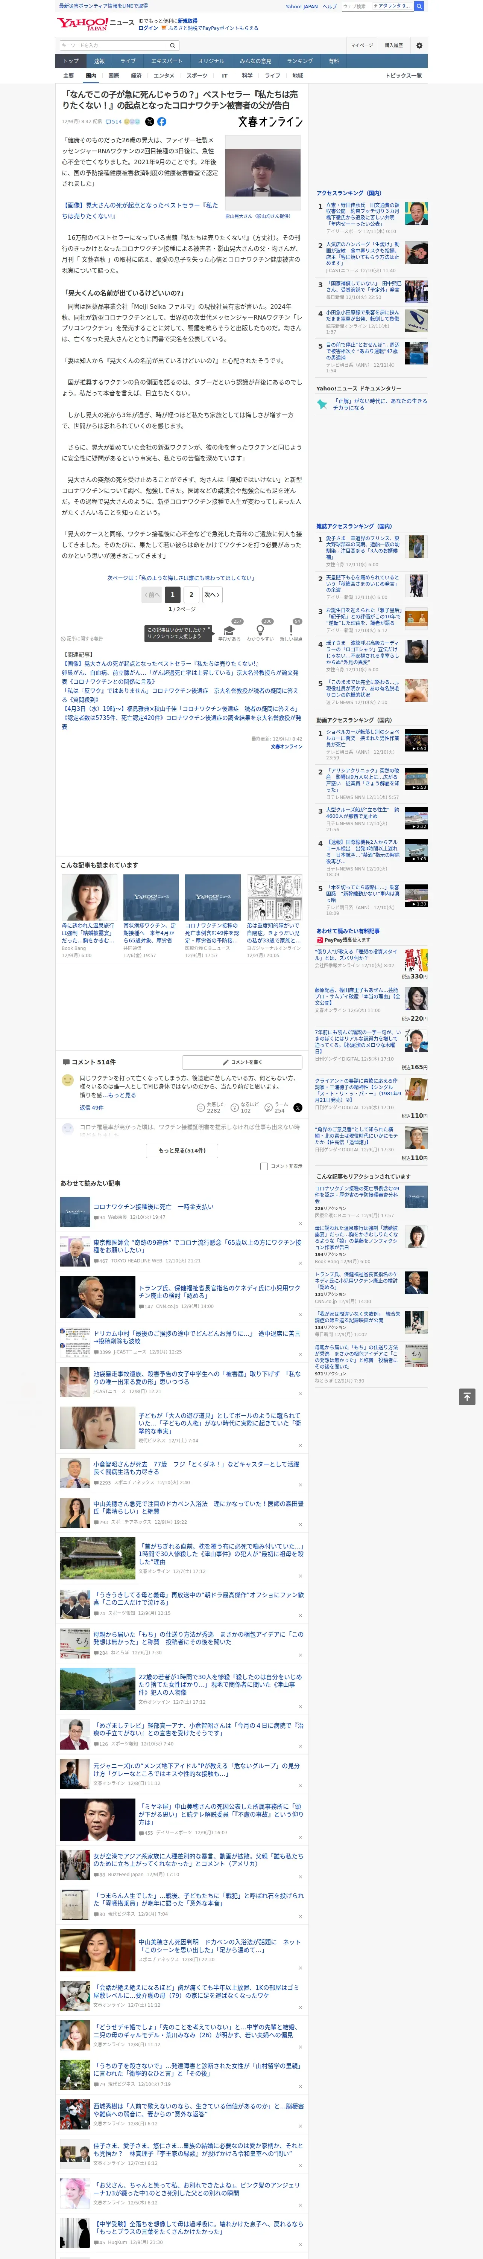Screen dimensions: 483x2259
Task: Open the 次ページは next page preview link
Action: pyautogui.click(x=181, y=578)
